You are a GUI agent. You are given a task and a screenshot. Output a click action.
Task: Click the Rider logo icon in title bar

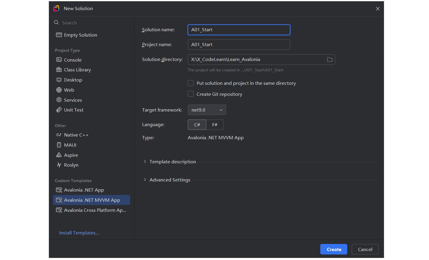pos(56,8)
